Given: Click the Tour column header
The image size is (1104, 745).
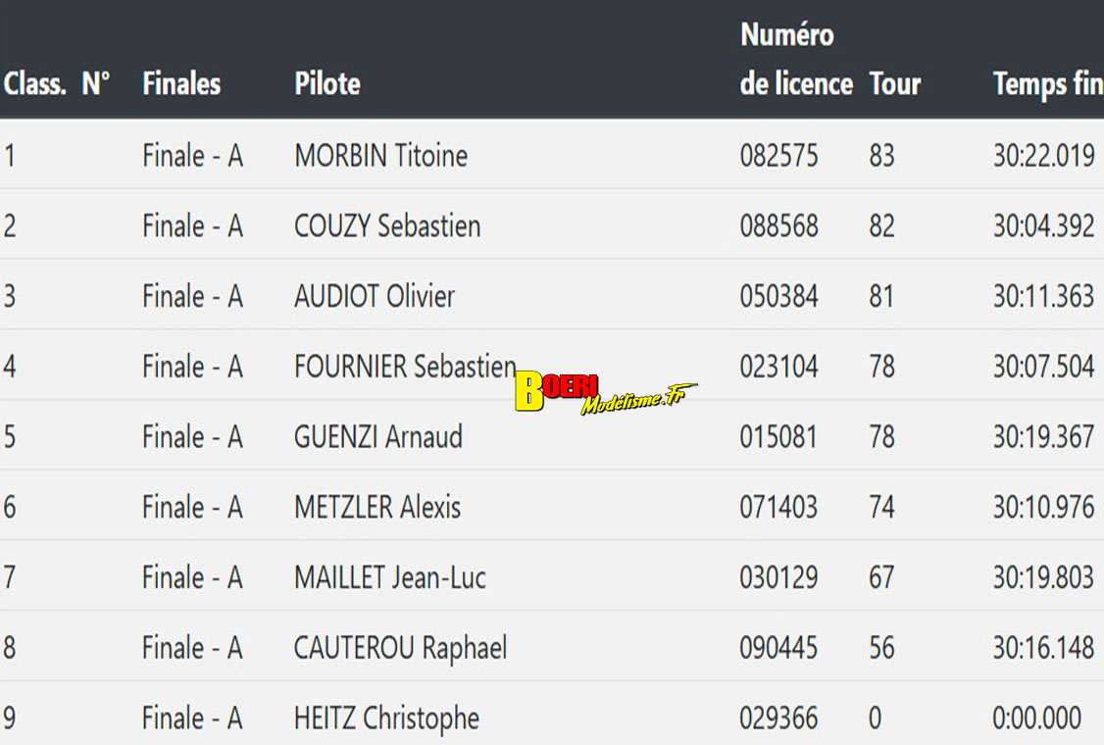Looking at the screenshot, I should click(x=894, y=84).
